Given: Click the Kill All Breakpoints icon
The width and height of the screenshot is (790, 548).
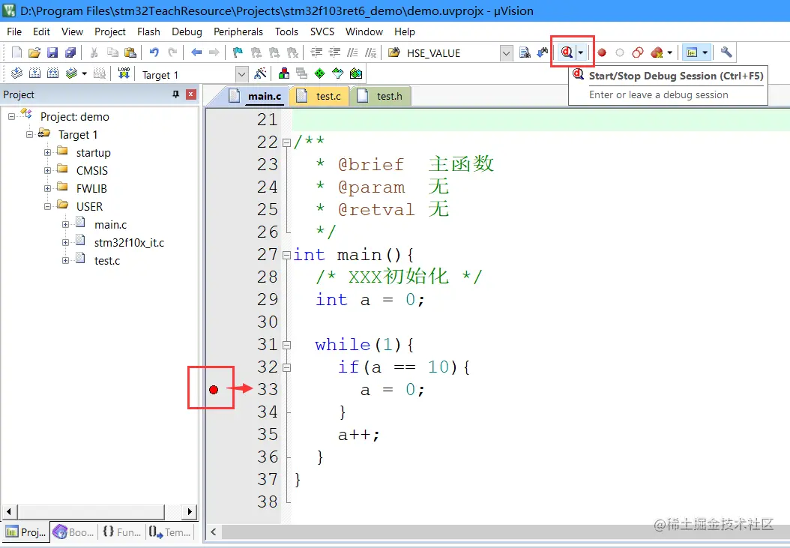Looking at the screenshot, I should [657, 52].
